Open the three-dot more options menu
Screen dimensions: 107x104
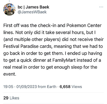coord(101,7)
